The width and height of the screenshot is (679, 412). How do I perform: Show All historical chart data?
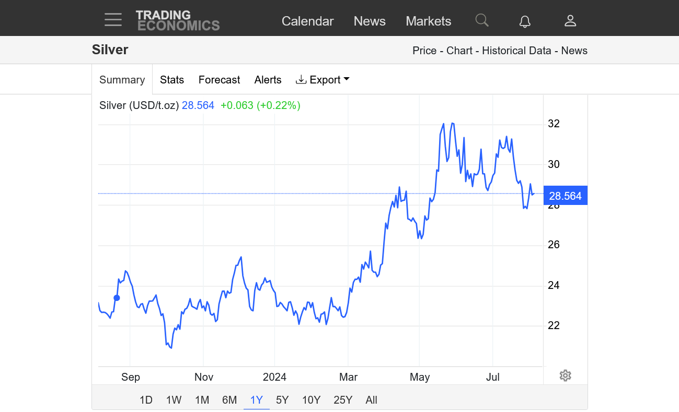click(372, 400)
